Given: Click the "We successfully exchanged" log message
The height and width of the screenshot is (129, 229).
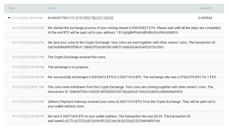Looking at the screenshot, I should tap(132, 77).
